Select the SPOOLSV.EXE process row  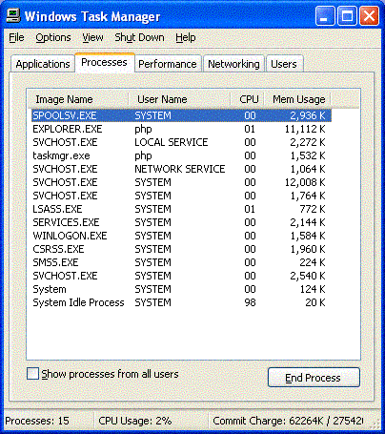pyautogui.click(x=181, y=115)
